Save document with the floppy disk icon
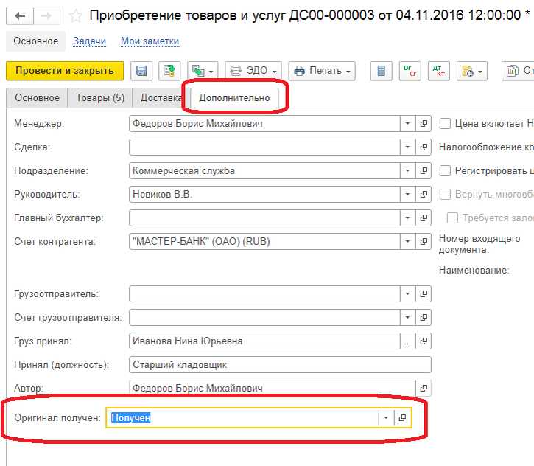 (141, 71)
